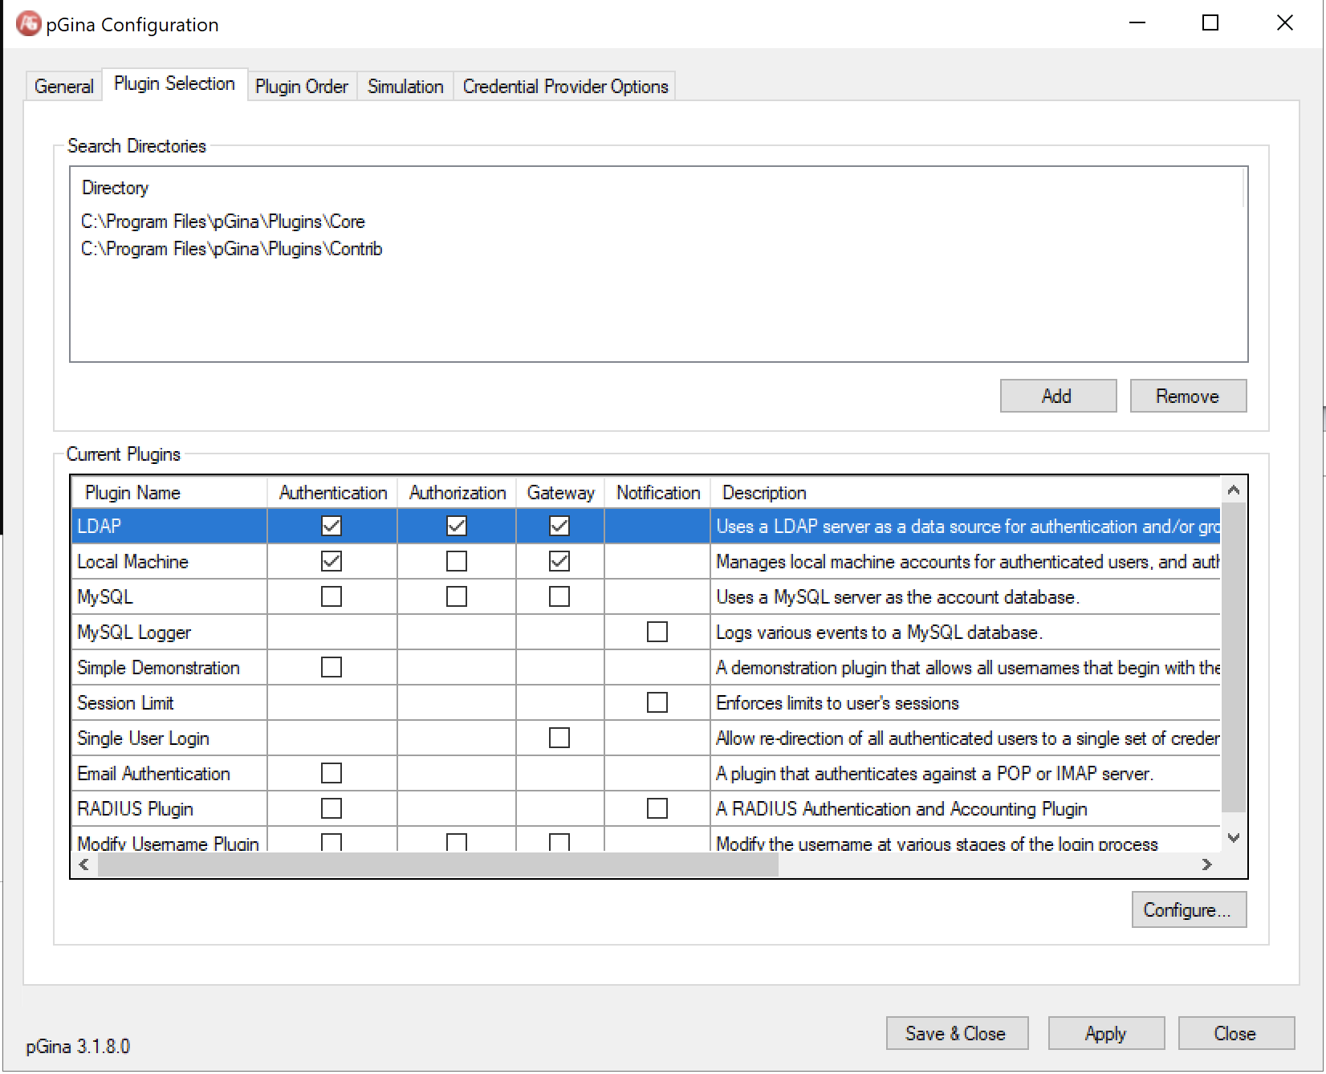This screenshot has height=1074, width=1326.
Task: Enable Local Machine Authorization checkbox
Action: (x=457, y=561)
